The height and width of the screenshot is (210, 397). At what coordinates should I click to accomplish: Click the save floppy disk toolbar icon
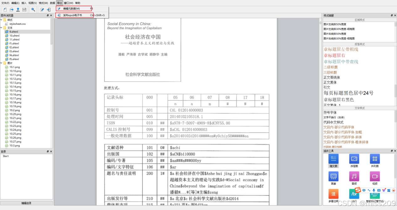24,10
